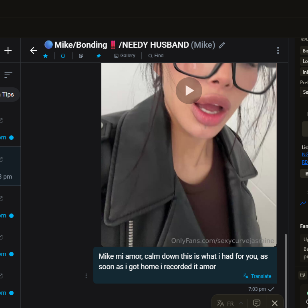Expand language list with the up chevron
This screenshot has height=308, width=308.
pos(241,303)
